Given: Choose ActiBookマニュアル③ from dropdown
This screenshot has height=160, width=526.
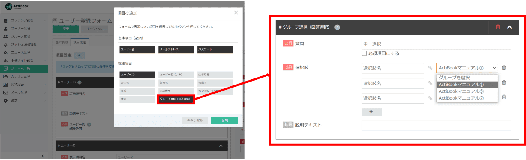Looking at the screenshot, I should 467,91.
